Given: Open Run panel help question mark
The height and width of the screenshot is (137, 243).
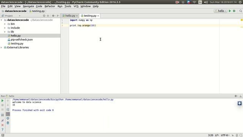Looking at the screenshot, I should point(3,129).
